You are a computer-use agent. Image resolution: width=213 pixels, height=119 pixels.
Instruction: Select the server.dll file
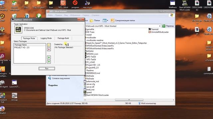coord(89,87)
